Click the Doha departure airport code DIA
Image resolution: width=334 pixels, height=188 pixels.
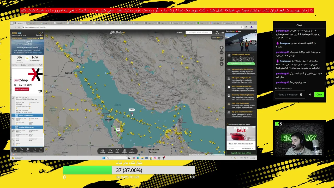tap(19, 57)
